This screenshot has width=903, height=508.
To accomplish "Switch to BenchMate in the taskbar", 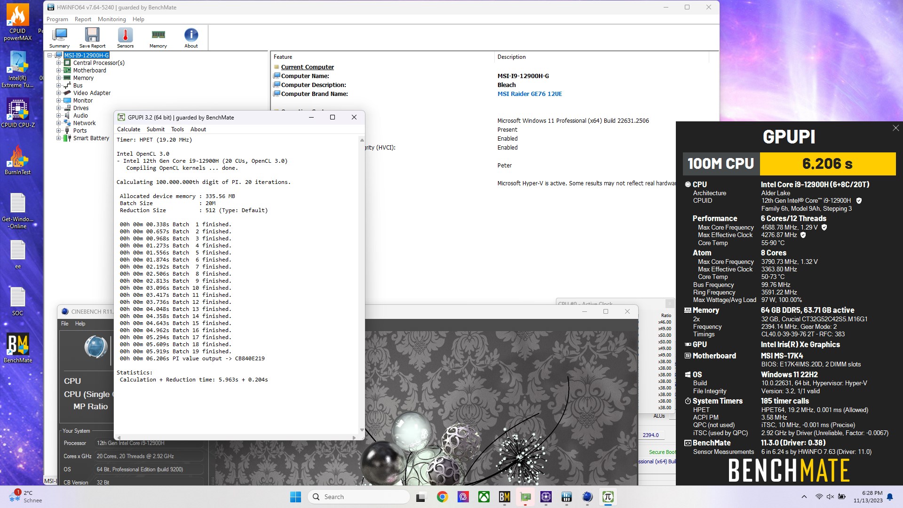I will (505, 497).
